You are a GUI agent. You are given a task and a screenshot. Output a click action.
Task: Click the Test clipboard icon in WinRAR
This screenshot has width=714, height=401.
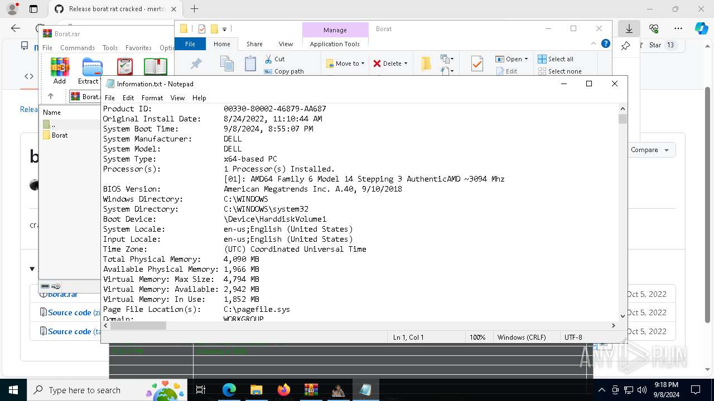click(125, 67)
